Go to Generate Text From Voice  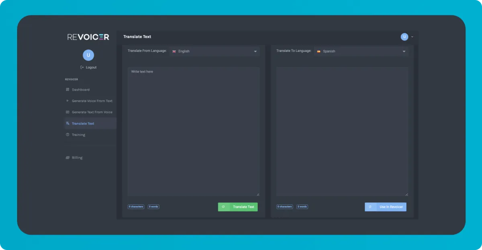(x=92, y=112)
